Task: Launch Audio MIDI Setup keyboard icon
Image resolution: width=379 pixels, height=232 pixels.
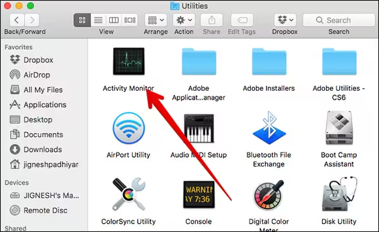Action: click(x=199, y=129)
